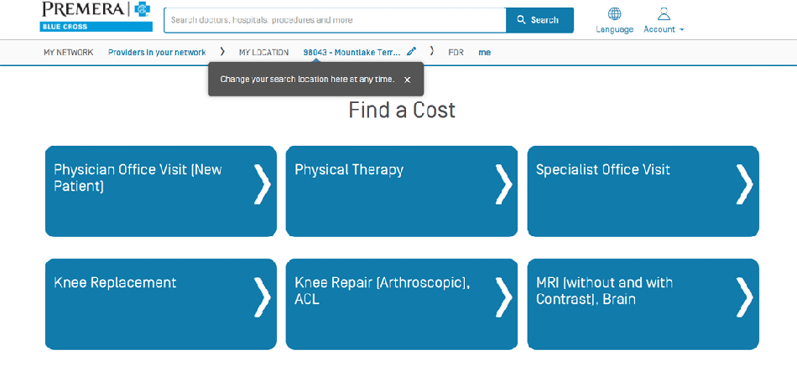Screen dimensions: 797x366
Task: Click the MY NETWORK breadcrumb label
Action: [x=69, y=52]
